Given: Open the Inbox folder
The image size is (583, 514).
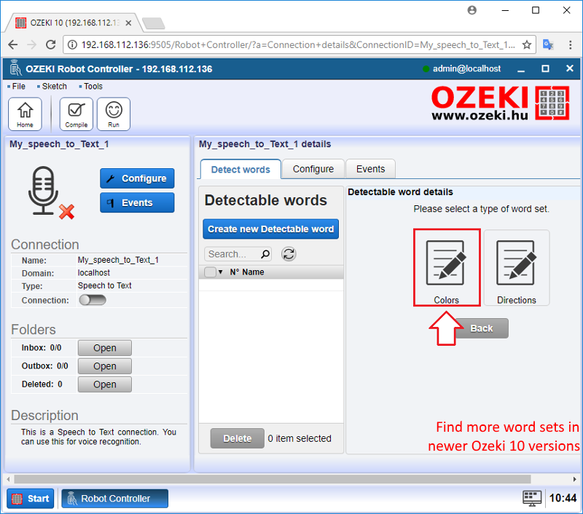Looking at the screenshot, I should (x=105, y=348).
